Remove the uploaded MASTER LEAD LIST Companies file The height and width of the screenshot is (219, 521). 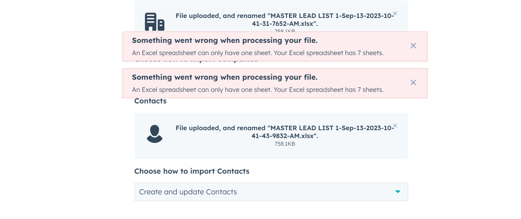click(x=395, y=13)
